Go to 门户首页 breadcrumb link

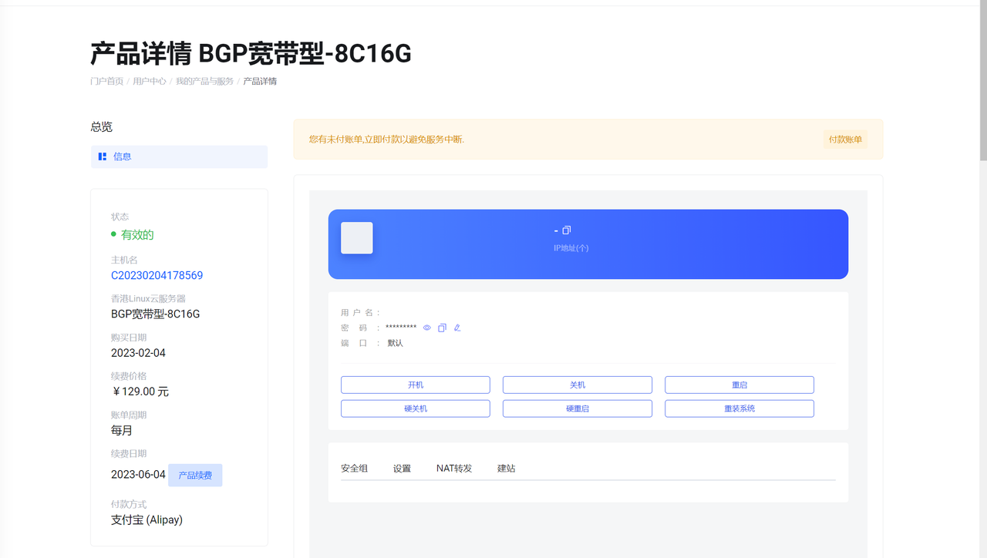click(106, 81)
